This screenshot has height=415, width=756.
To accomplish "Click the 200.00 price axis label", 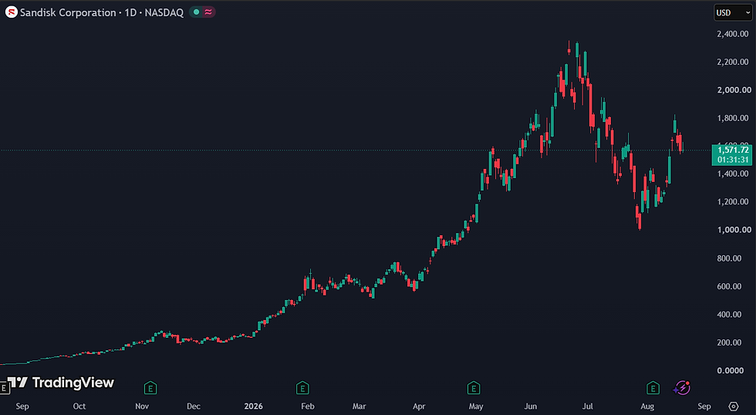I will (729, 342).
